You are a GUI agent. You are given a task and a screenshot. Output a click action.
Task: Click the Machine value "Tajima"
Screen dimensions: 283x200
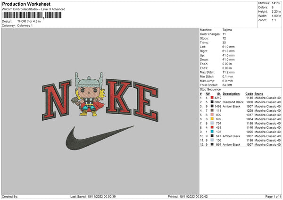(x=227, y=30)
